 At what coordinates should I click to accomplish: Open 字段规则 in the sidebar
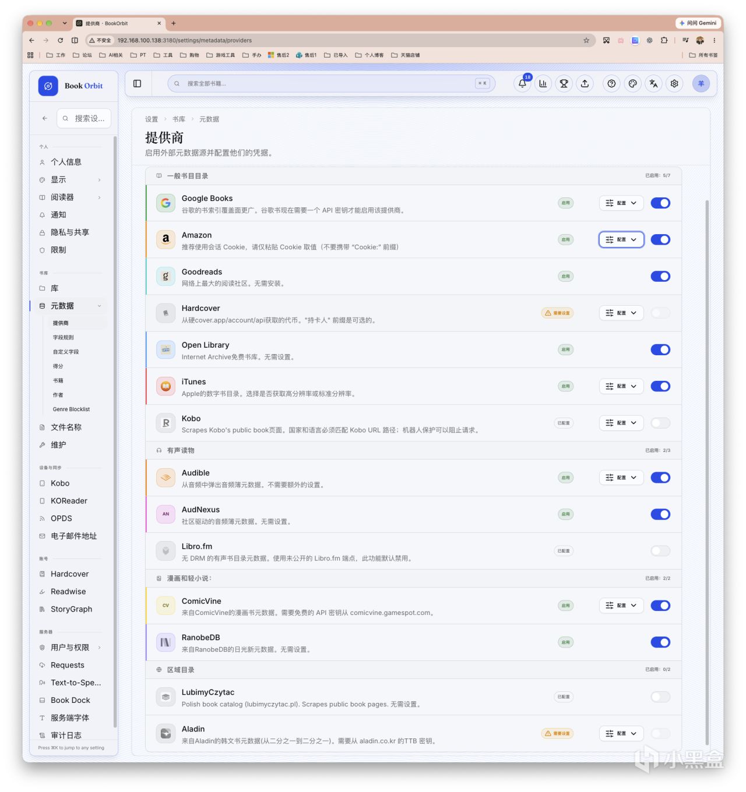pyautogui.click(x=64, y=338)
